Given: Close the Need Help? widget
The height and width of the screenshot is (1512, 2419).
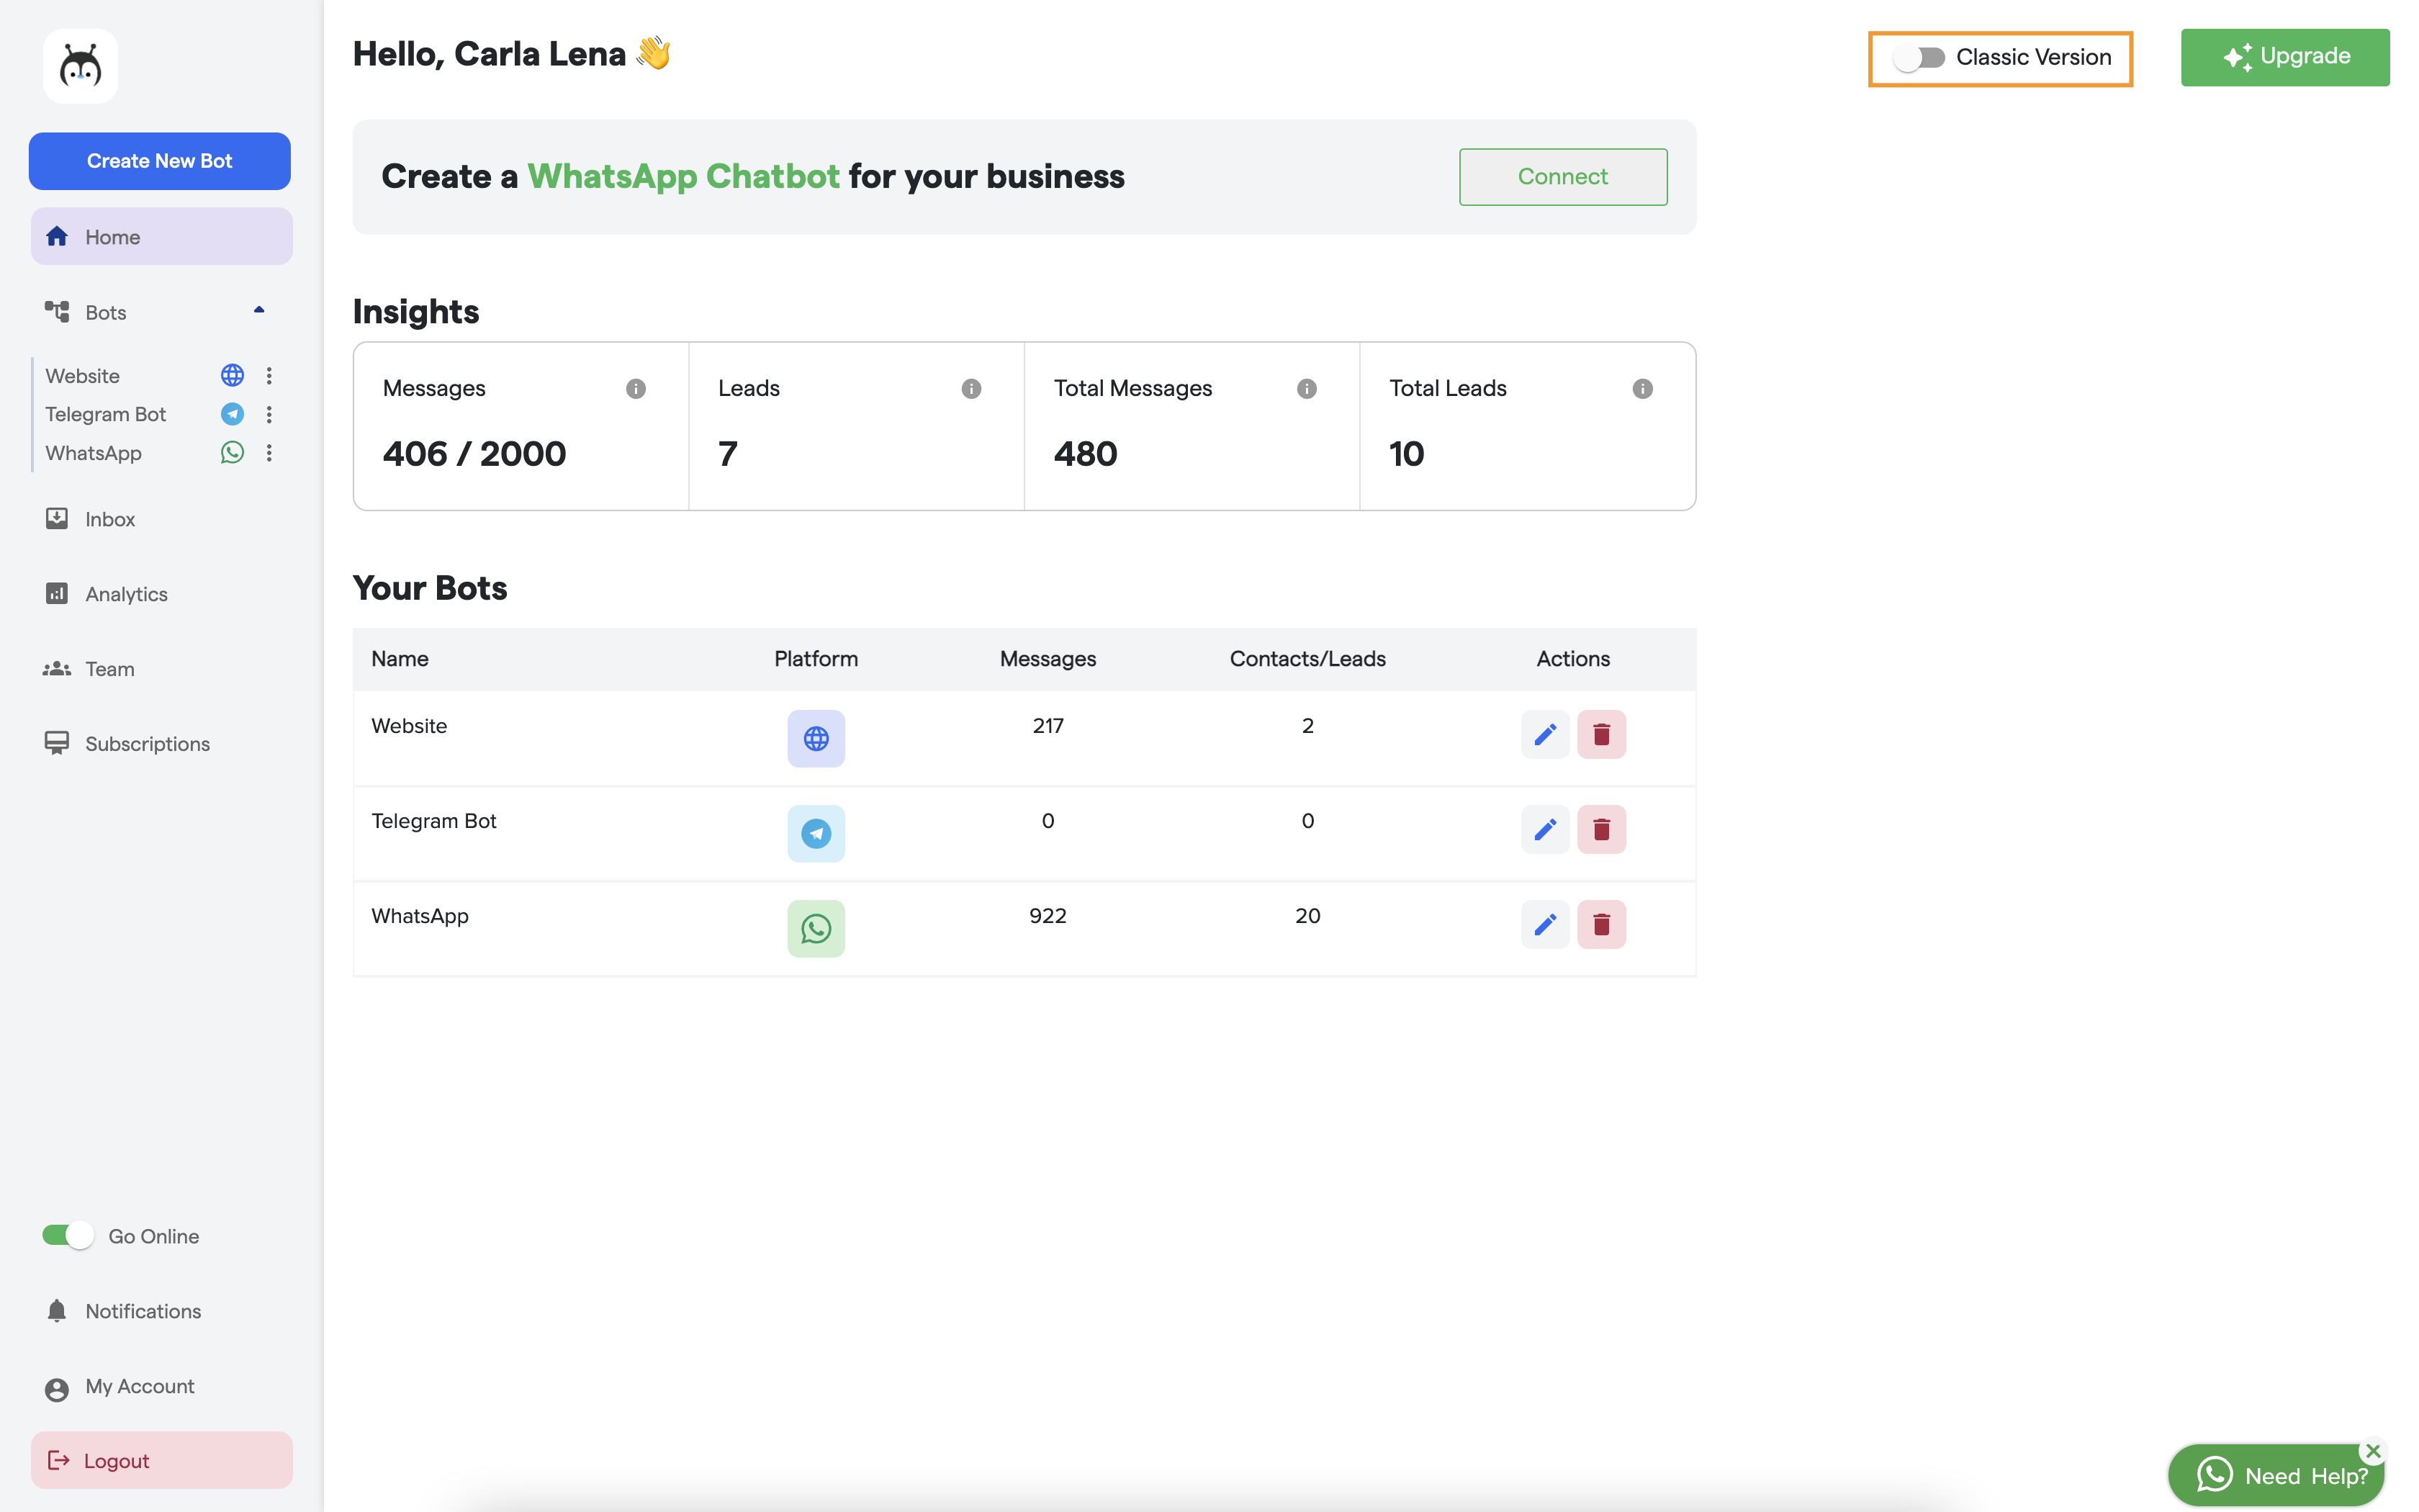Looking at the screenshot, I should [x=2372, y=1450].
